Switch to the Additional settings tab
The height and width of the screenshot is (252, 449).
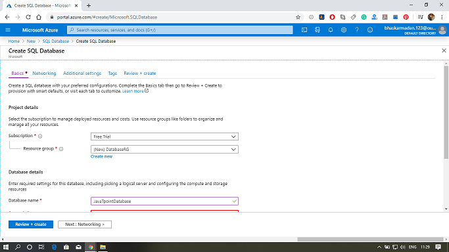pos(82,73)
